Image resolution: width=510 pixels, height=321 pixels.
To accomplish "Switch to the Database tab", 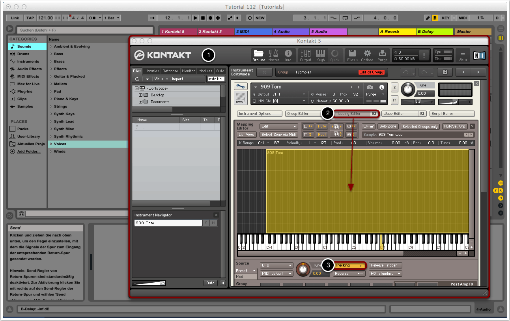I will tap(170, 71).
